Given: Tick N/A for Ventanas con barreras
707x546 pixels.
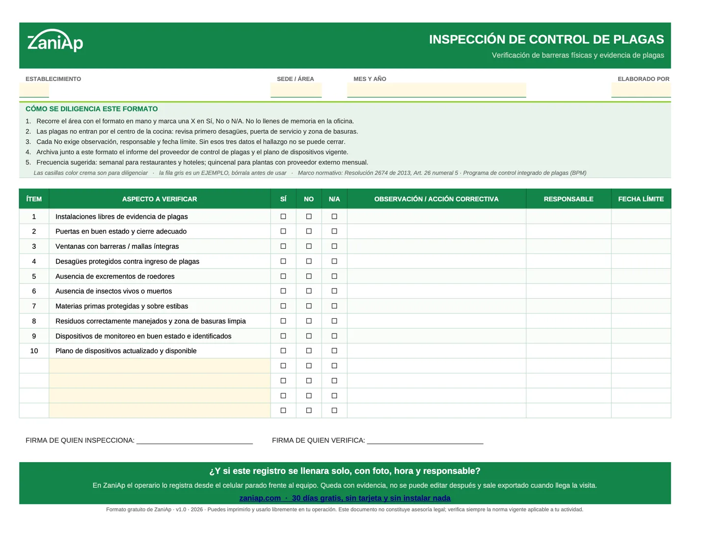Looking at the screenshot, I should (x=334, y=246).
